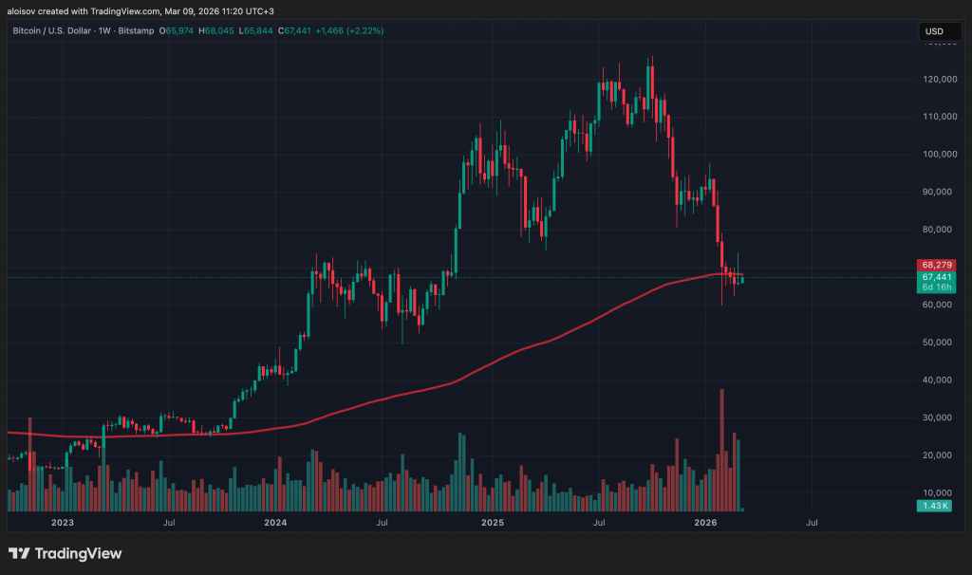This screenshot has width=972, height=575.
Task: Click the closing price value C67,441
Action: point(278,31)
